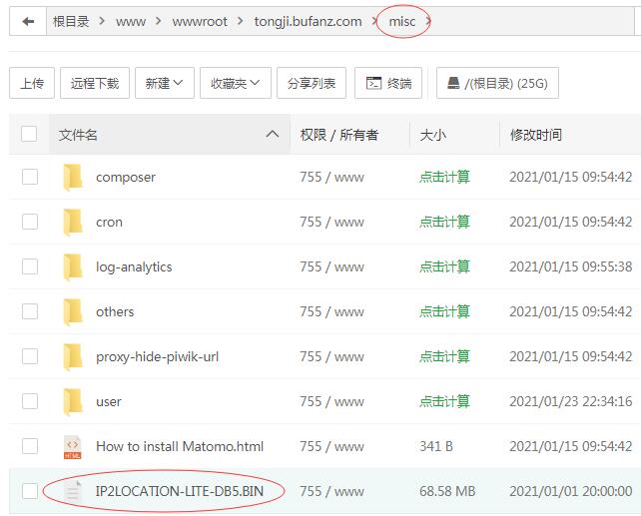The image size is (641, 516).
Task: Go to 根目录 in breadcrumb
Action: pyautogui.click(x=71, y=21)
